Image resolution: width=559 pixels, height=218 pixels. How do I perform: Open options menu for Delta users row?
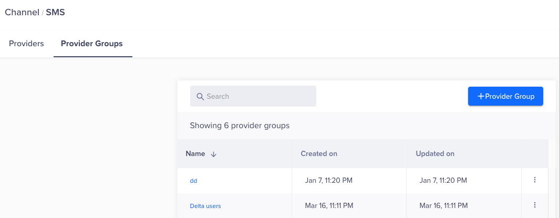[x=535, y=205]
